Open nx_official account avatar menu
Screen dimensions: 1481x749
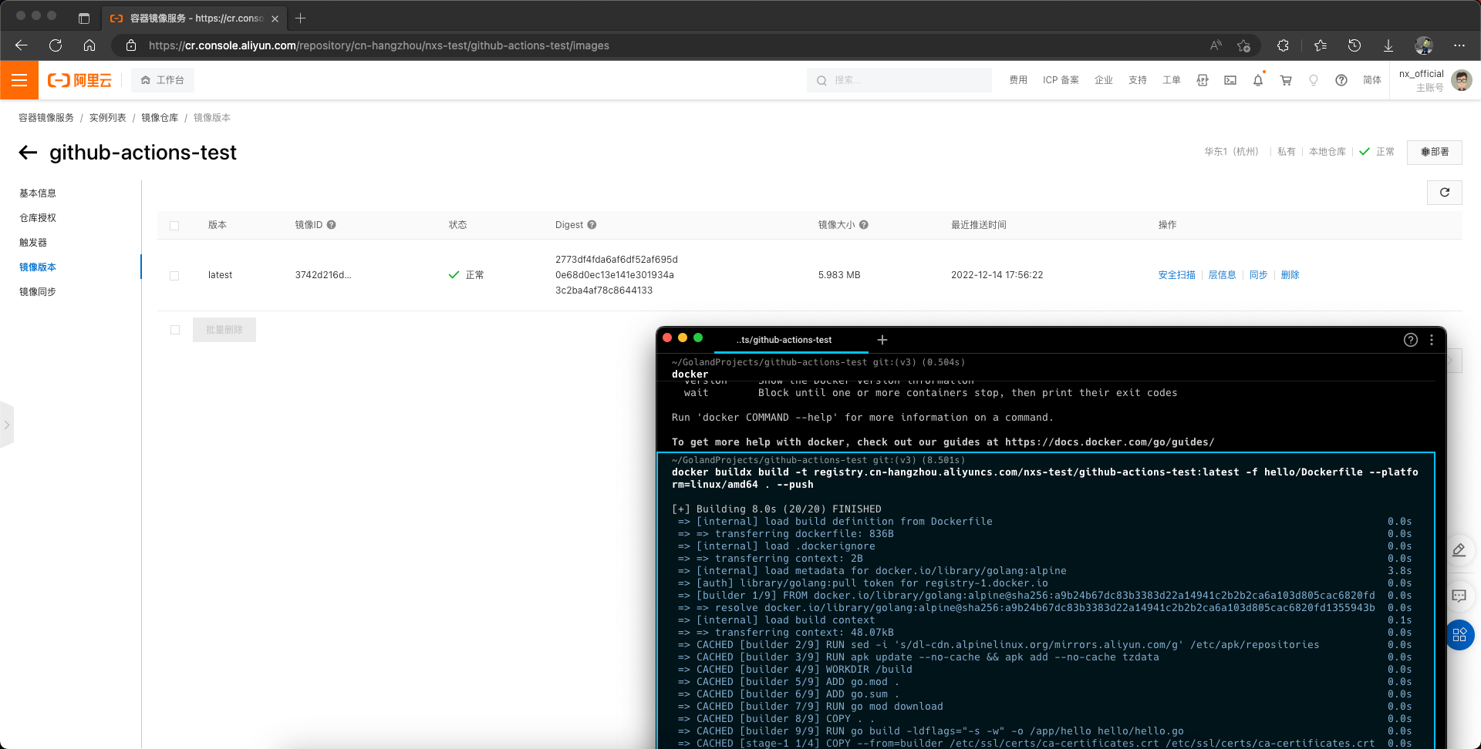pyautogui.click(x=1462, y=80)
